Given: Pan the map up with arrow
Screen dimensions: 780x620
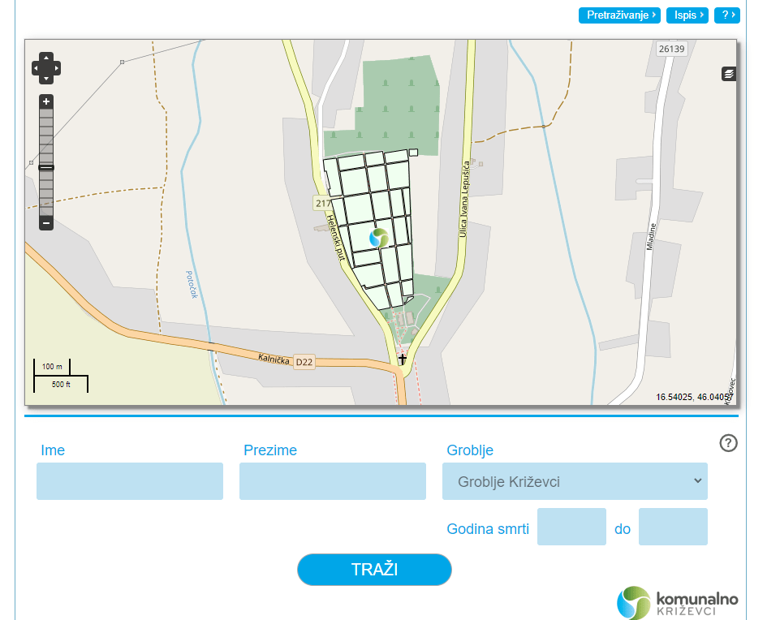Looking at the screenshot, I should (x=46, y=58).
